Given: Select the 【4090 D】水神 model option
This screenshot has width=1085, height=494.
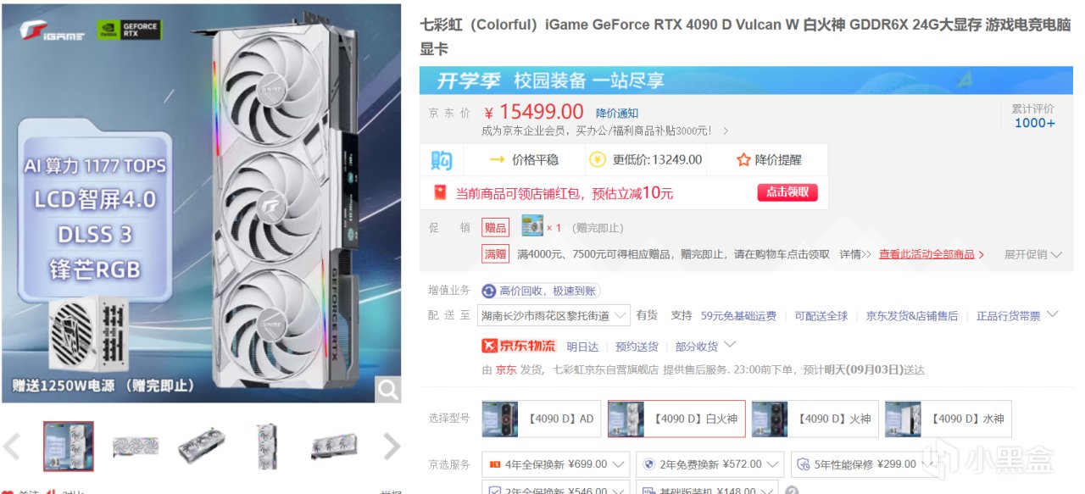Looking at the screenshot, I should [948, 419].
